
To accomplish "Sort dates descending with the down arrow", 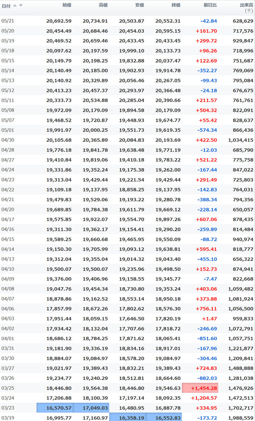I will [21, 5].
